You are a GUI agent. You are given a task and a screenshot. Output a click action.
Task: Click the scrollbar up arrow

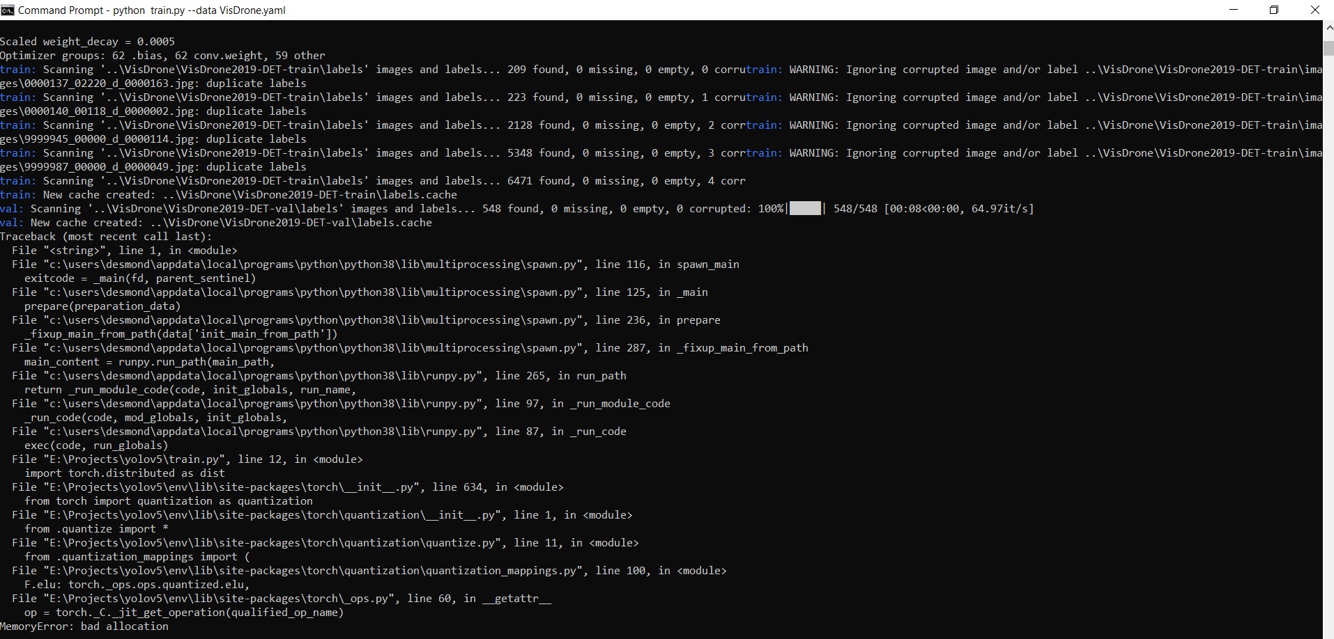coord(1328,26)
